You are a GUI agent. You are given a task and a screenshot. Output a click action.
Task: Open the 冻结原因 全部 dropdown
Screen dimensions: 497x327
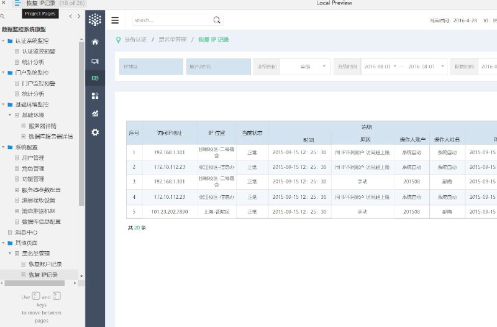[x=305, y=67]
